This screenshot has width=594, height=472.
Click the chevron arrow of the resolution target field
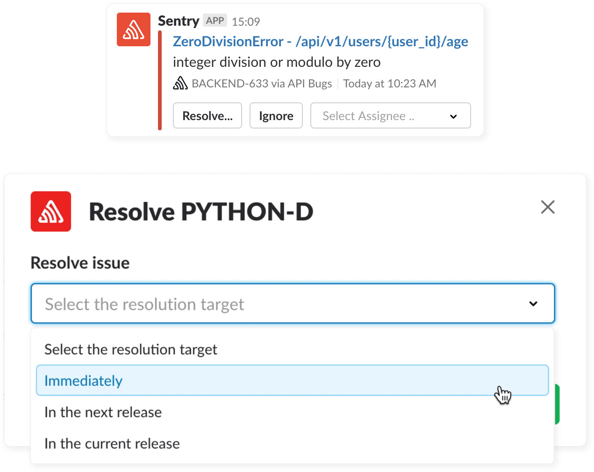[533, 304]
